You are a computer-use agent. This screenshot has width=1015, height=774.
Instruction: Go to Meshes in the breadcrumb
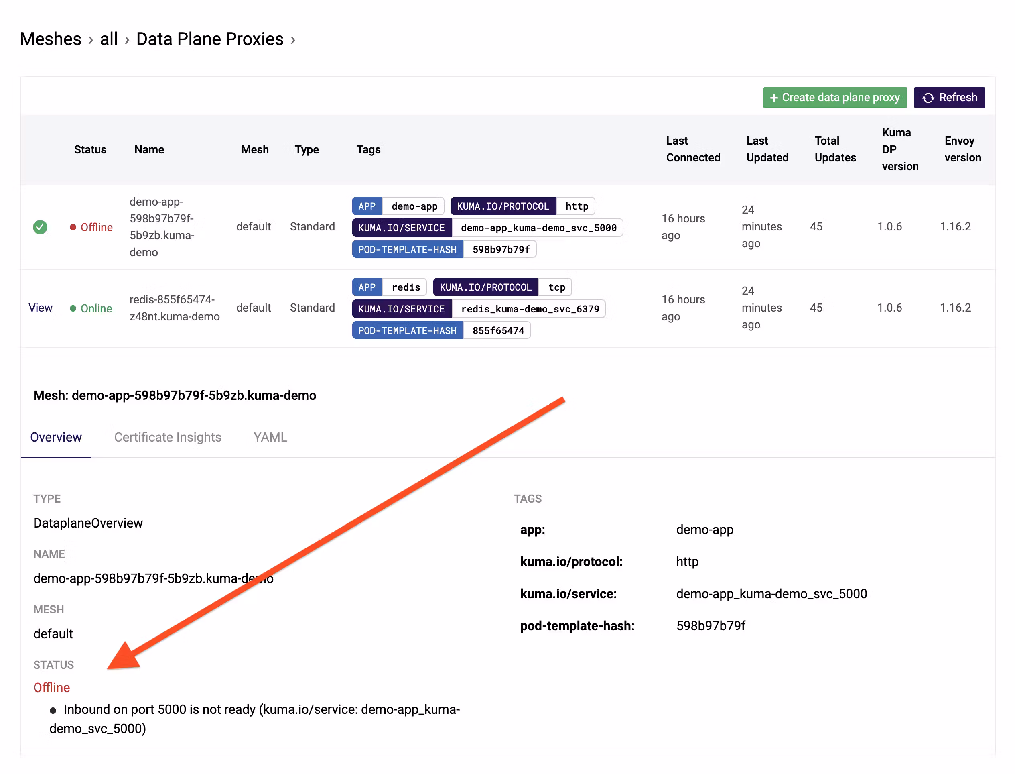[51, 39]
